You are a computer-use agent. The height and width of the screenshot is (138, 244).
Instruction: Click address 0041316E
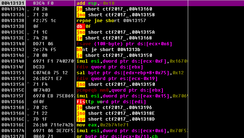point(13,125)
